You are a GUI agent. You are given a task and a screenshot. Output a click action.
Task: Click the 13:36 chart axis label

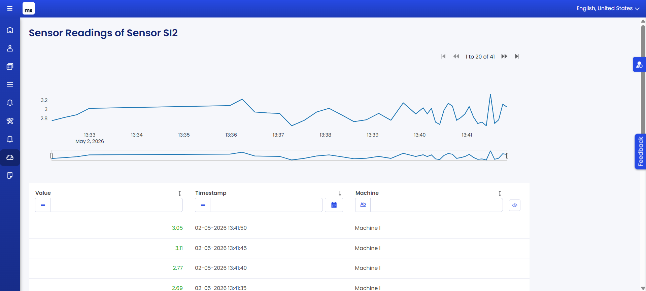pyautogui.click(x=231, y=135)
